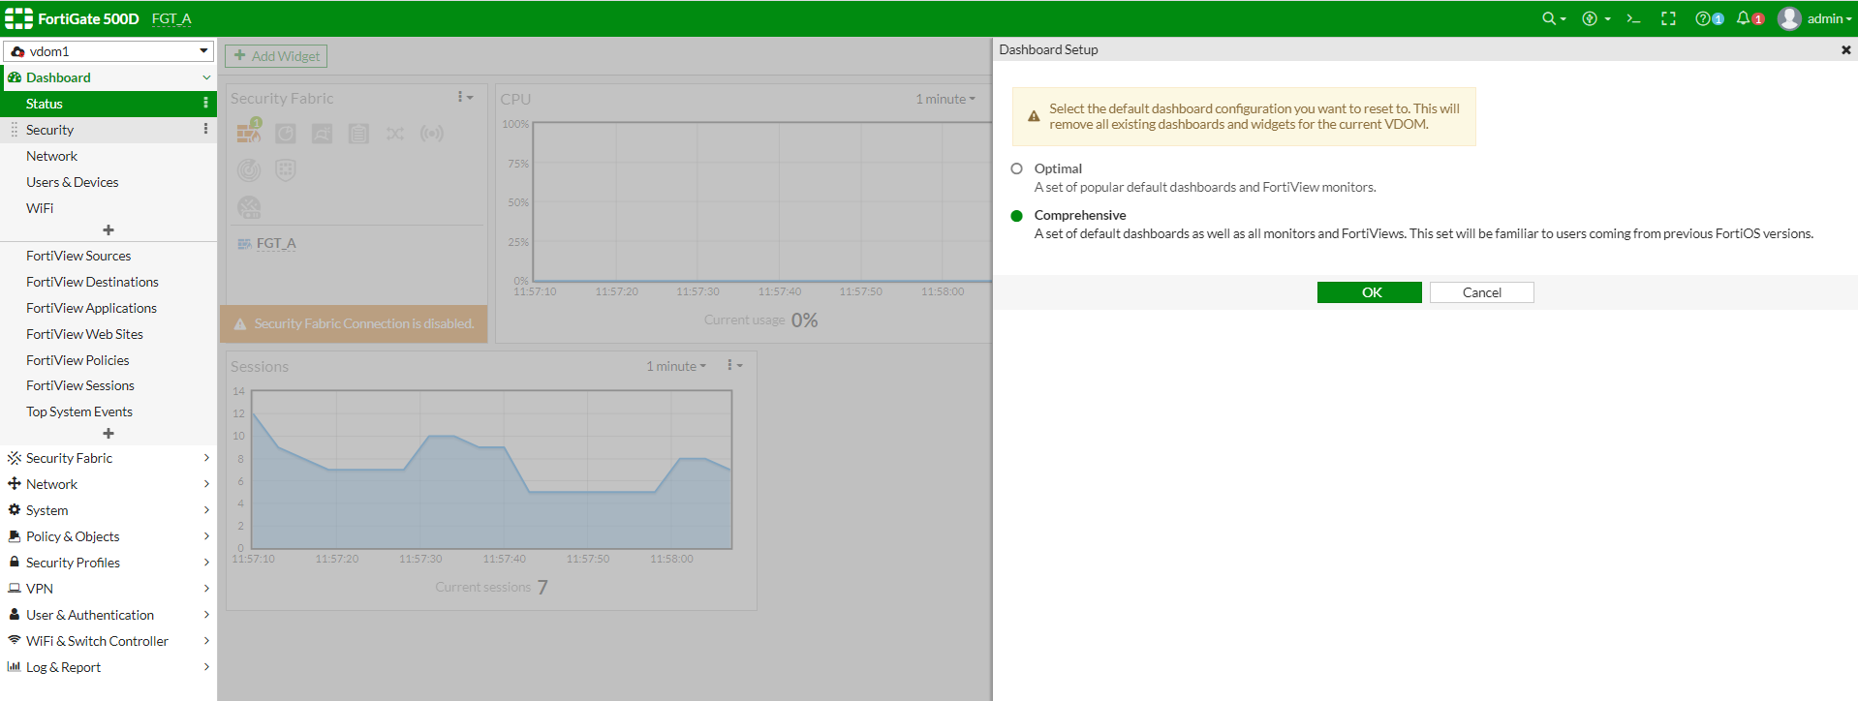
Task: Select the Optimal dashboard option
Action: (1016, 168)
